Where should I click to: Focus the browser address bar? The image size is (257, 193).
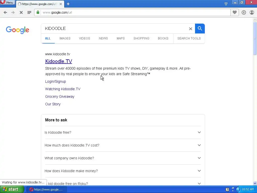pos(135,13)
